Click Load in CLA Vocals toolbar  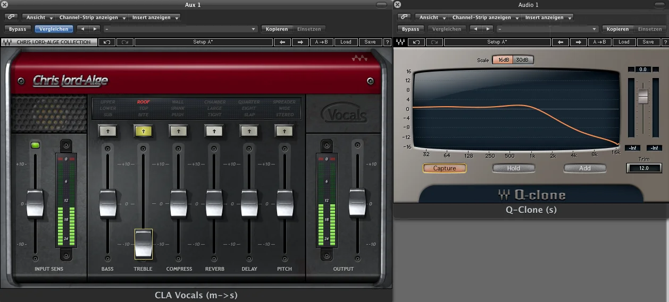[x=346, y=42]
